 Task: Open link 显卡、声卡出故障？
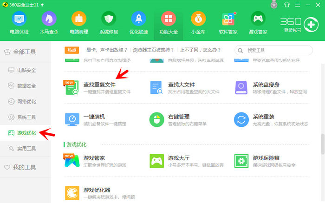(106, 50)
